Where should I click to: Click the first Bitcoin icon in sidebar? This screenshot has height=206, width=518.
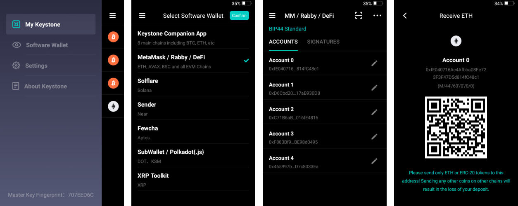point(113,37)
